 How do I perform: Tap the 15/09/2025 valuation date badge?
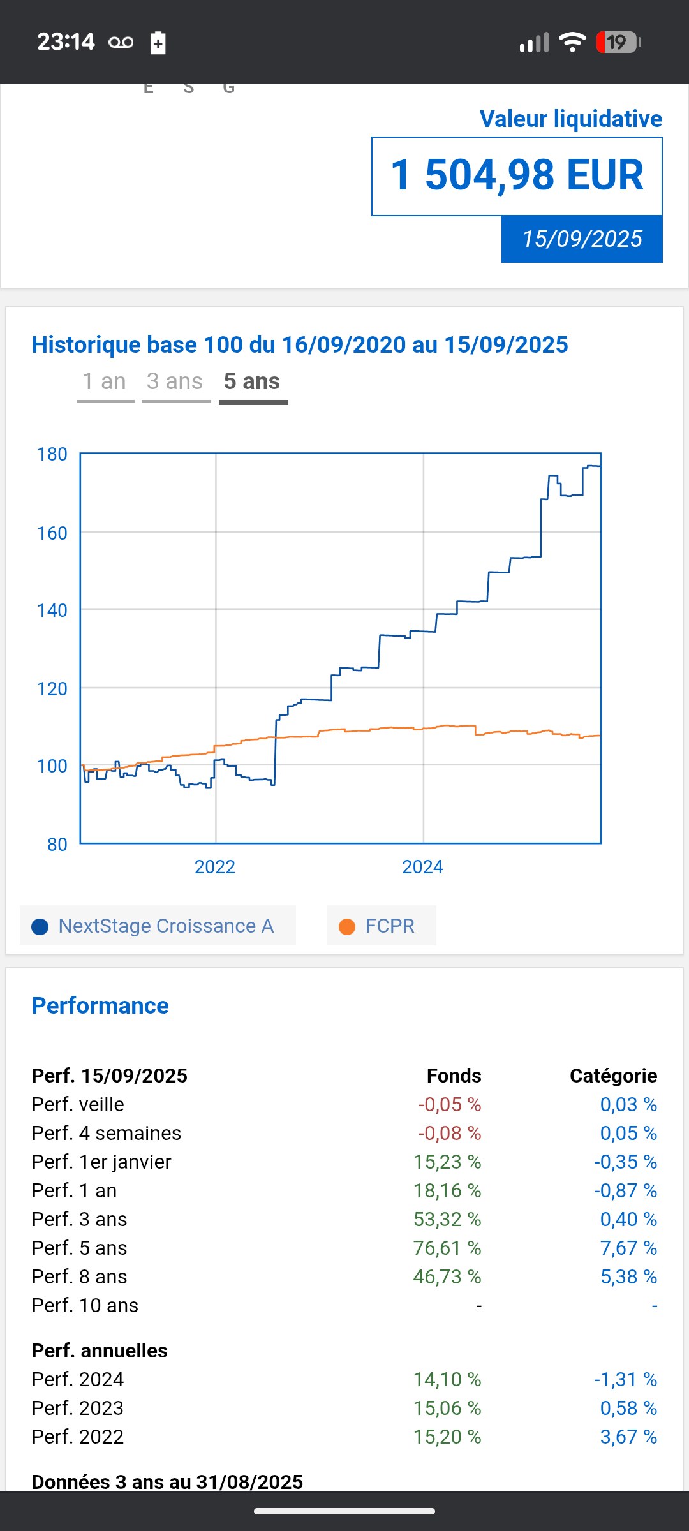coord(582,239)
